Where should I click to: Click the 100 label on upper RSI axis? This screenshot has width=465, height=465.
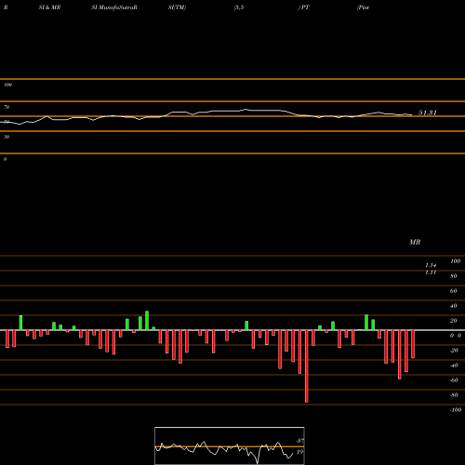point(7,85)
